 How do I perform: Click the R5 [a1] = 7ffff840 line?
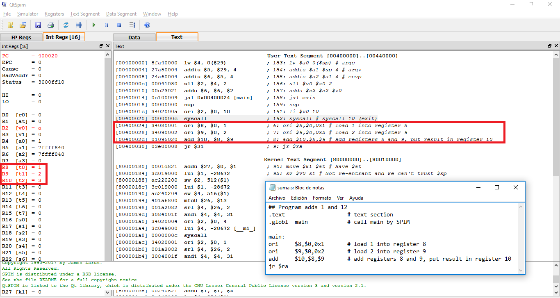coord(33,148)
